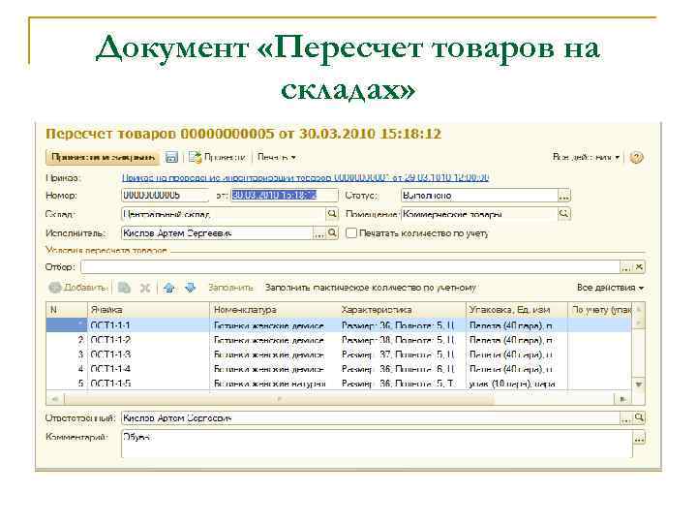Click the Отбор input field

(x=350, y=267)
